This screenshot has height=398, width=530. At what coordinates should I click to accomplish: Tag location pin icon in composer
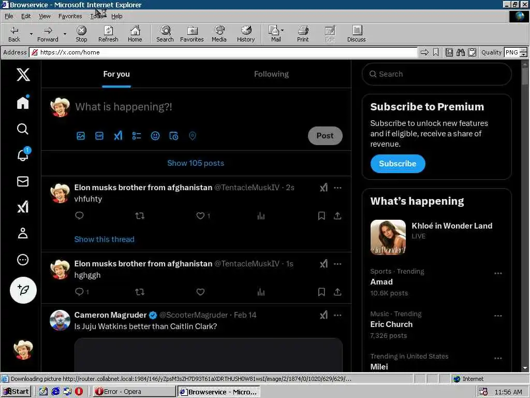193,136
